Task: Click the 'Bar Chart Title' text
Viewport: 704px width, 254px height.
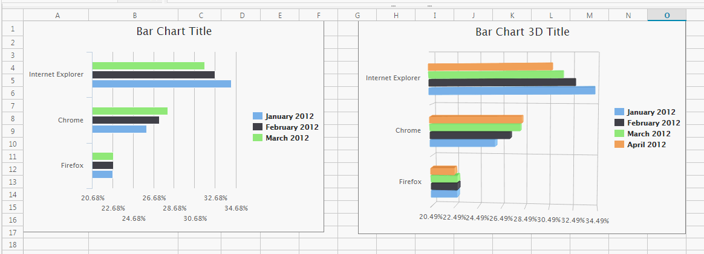Action: (x=174, y=31)
